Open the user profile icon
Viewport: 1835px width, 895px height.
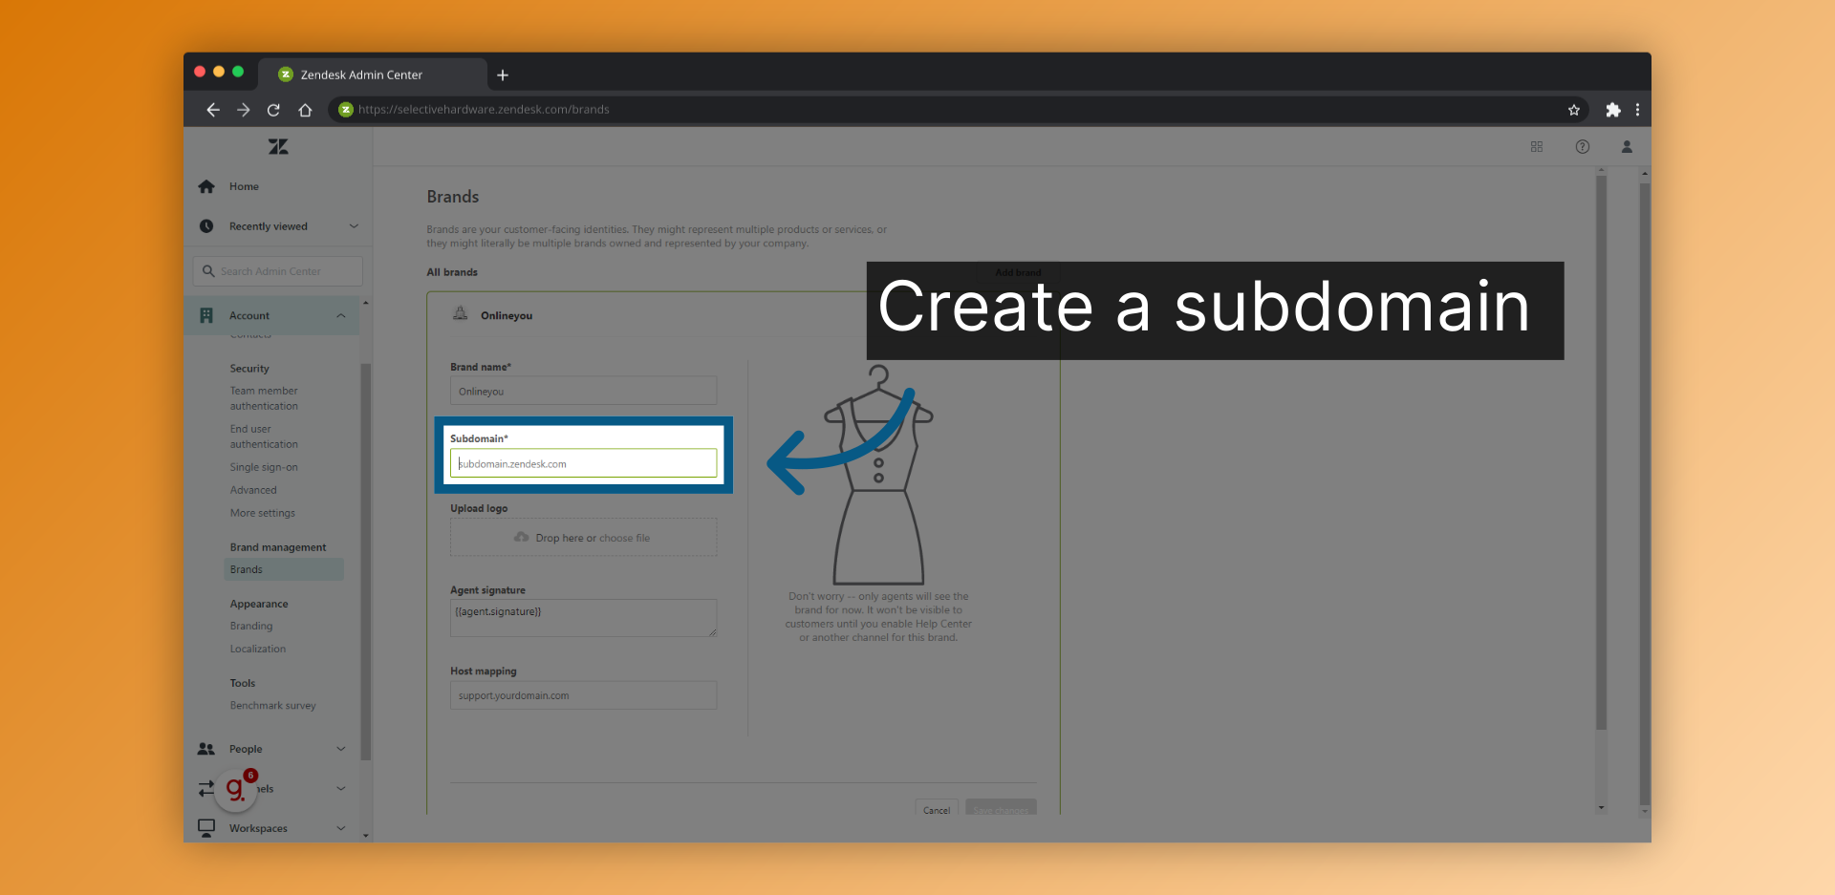[1627, 146]
